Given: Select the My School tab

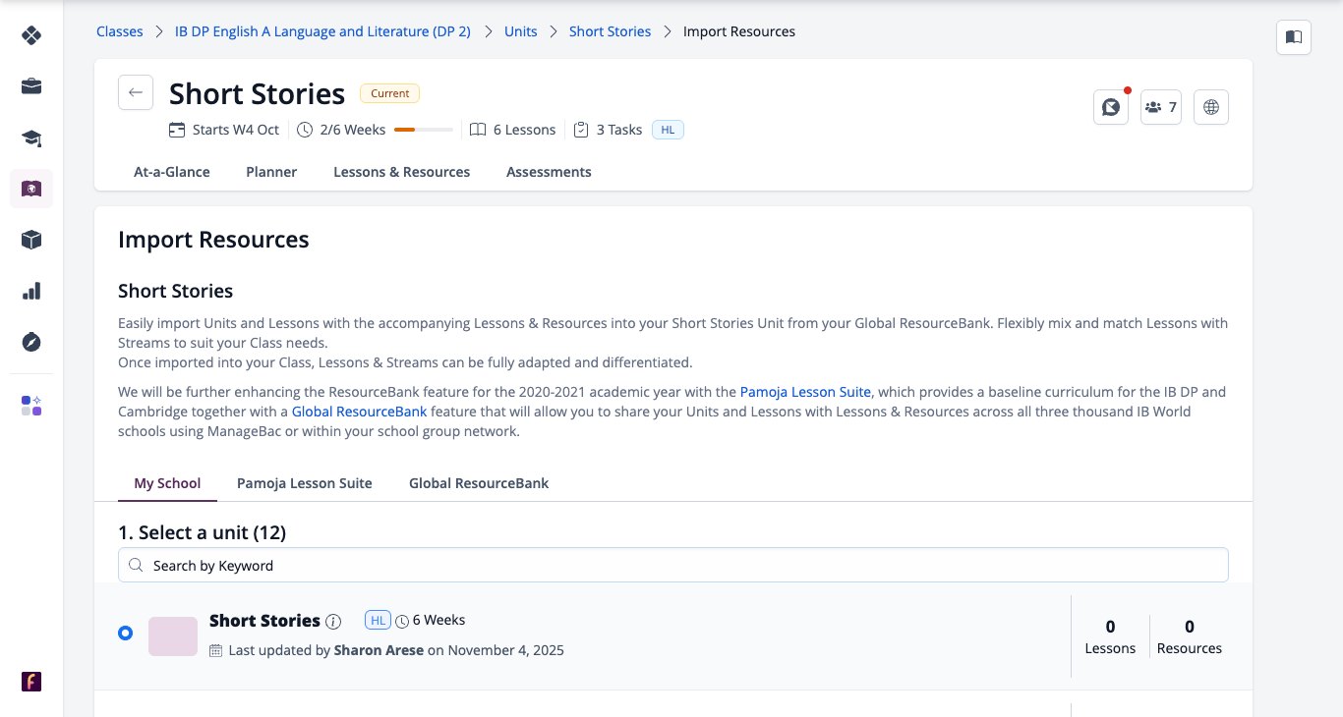Looking at the screenshot, I should [167, 483].
